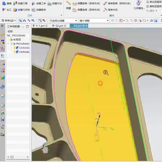Click Create Geometry (创建几何体) icon
162x162 pixels.
point(15,10)
